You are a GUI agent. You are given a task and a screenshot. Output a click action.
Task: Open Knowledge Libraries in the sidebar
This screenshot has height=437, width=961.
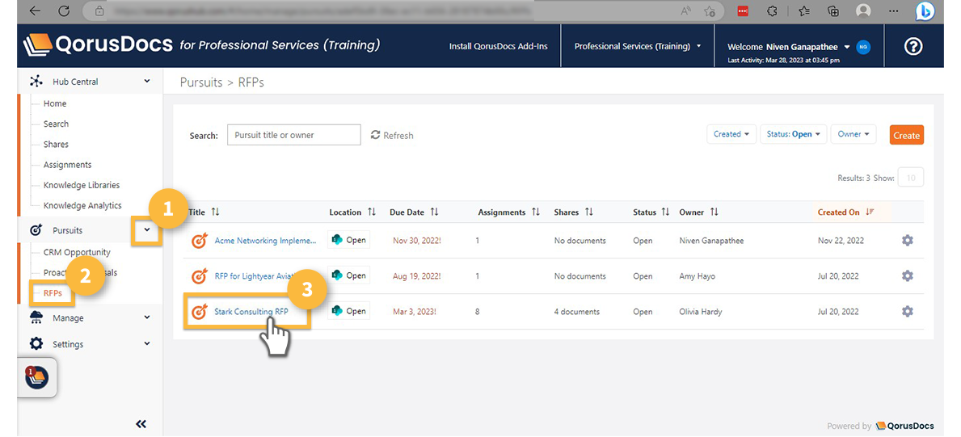click(82, 184)
